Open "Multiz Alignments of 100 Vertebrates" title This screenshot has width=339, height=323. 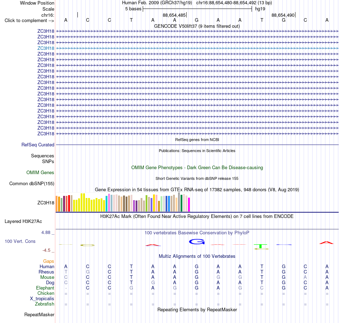197,256
